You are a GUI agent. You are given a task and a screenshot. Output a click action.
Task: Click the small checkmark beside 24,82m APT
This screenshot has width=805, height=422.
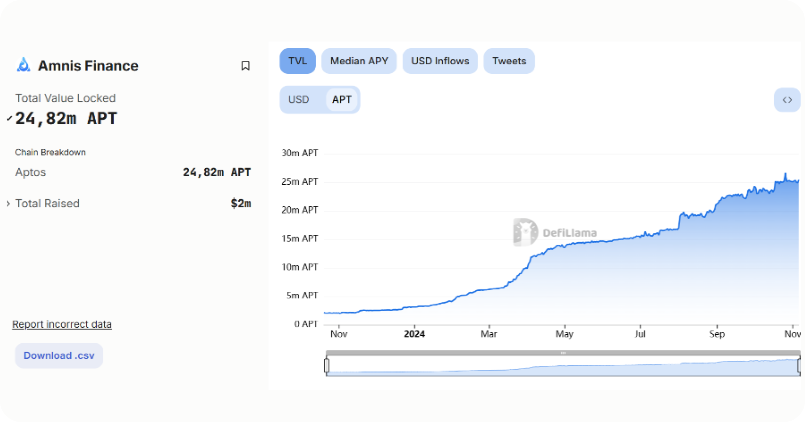(x=9, y=118)
